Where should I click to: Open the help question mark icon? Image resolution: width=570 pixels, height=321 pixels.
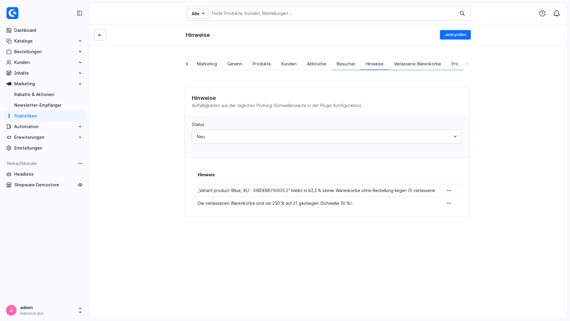click(x=542, y=13)
